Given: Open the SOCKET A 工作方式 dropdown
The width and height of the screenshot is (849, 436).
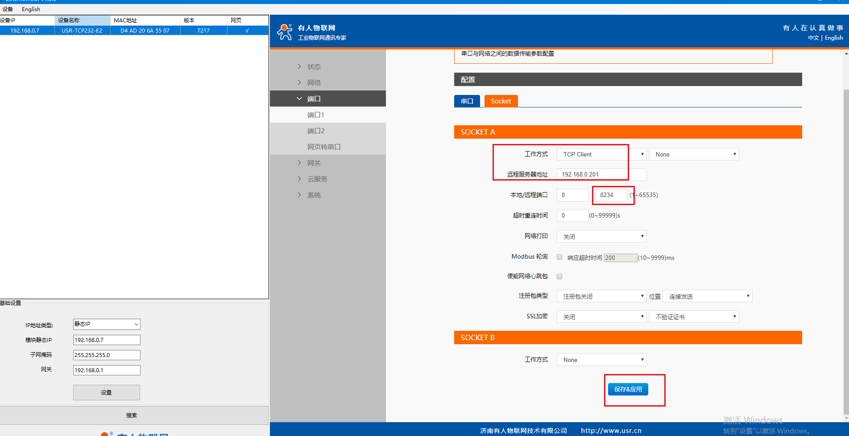Looking at the screenshot, I should [601, 154].
